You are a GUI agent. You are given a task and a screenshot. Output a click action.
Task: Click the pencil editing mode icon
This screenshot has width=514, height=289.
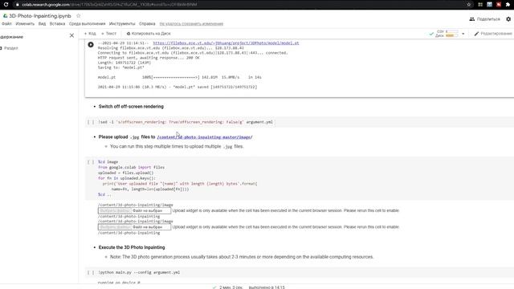click(476, 34)
